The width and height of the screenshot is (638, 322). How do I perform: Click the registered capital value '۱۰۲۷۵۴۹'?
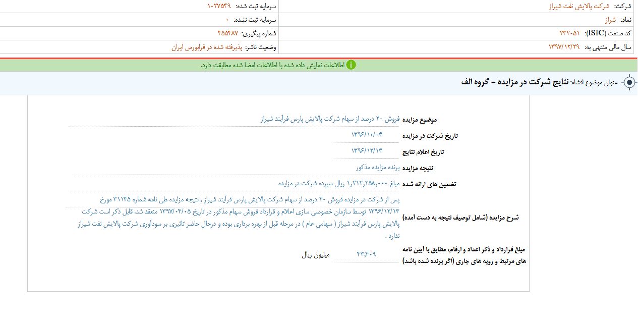218,7
